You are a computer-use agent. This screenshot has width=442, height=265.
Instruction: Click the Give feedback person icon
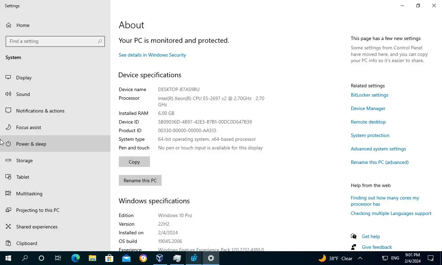354,247
